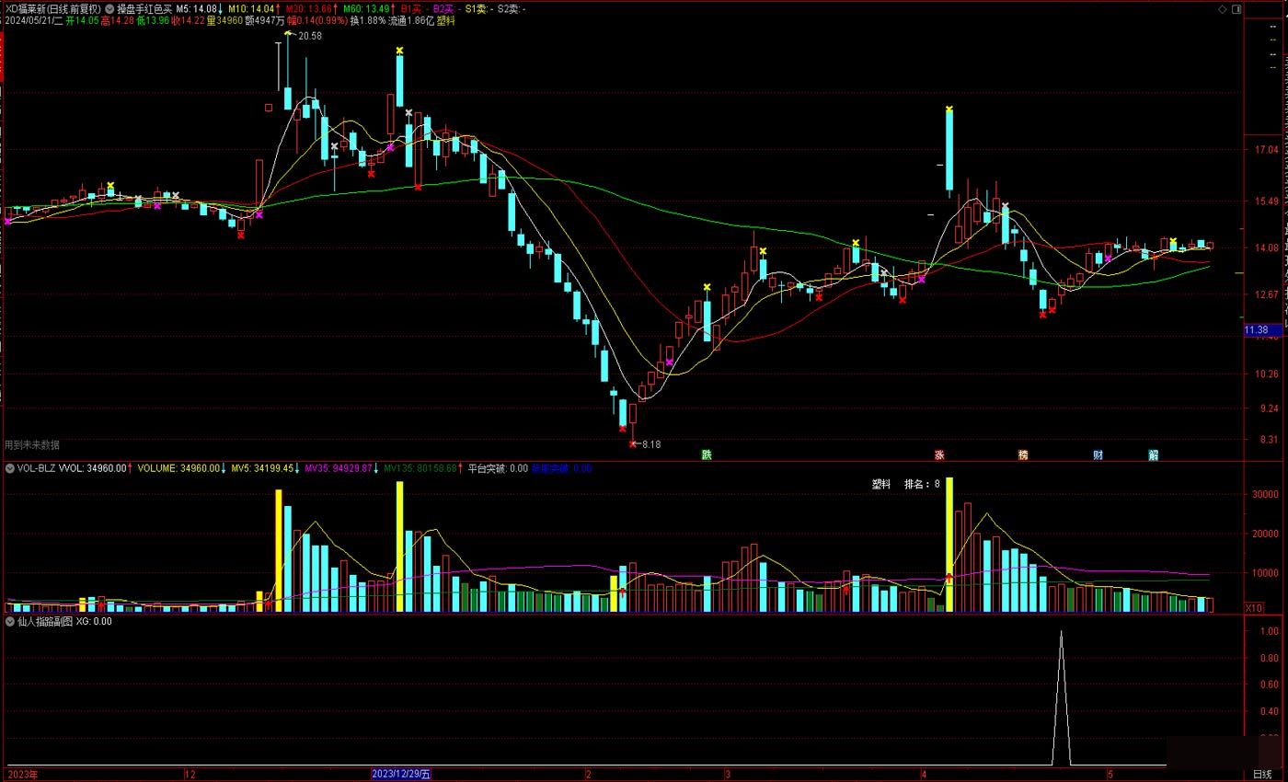Click the 14.09 price axis label
The width and height of the screenshot is (1288, 782).
click(1267, 247)
